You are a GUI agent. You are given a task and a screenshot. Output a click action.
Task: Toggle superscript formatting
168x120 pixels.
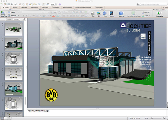point(37,15)
